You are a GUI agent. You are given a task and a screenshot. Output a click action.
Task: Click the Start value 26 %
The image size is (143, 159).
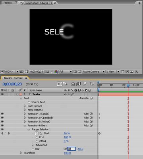click(x=67, y=133)
